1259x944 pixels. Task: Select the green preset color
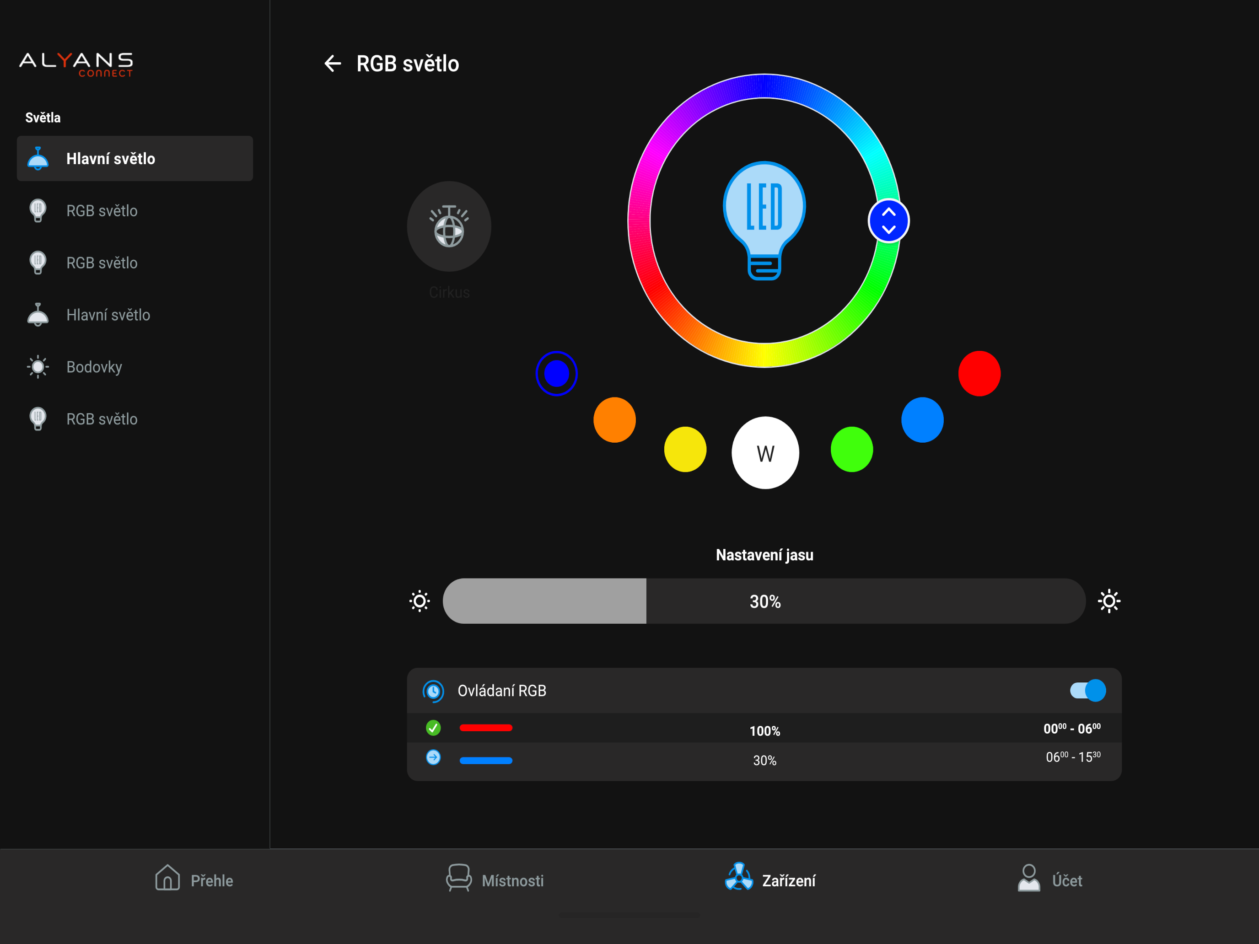coord(851,450)
